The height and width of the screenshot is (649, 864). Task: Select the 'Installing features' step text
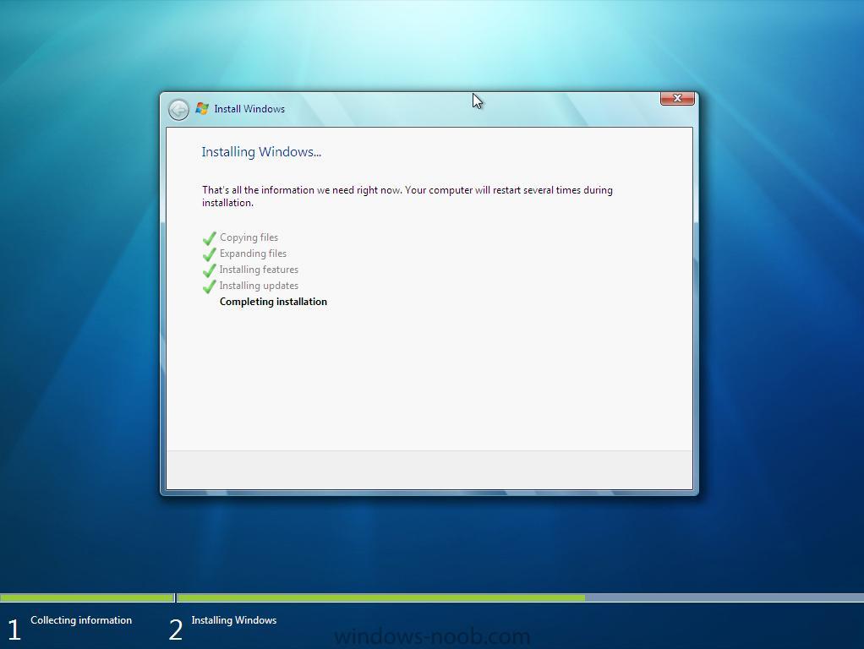tap(259, 270)
